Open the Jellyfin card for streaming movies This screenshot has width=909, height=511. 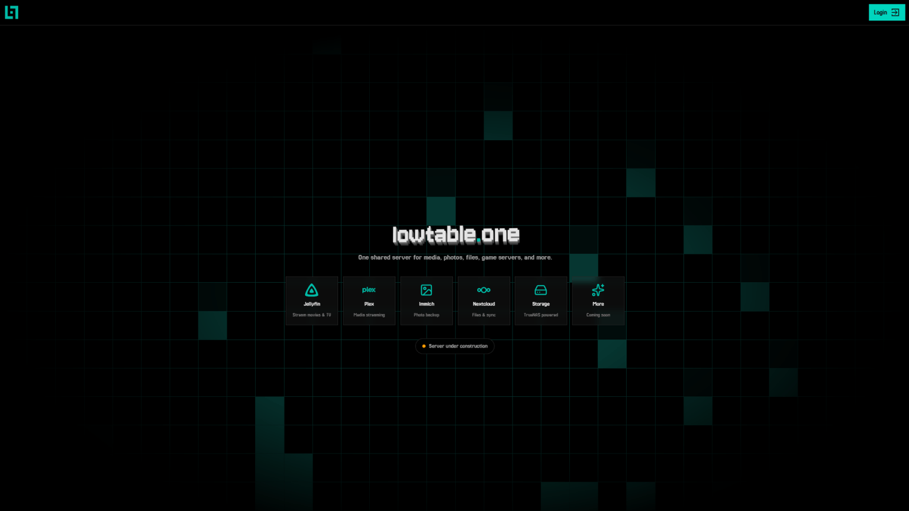pos(312,300)
